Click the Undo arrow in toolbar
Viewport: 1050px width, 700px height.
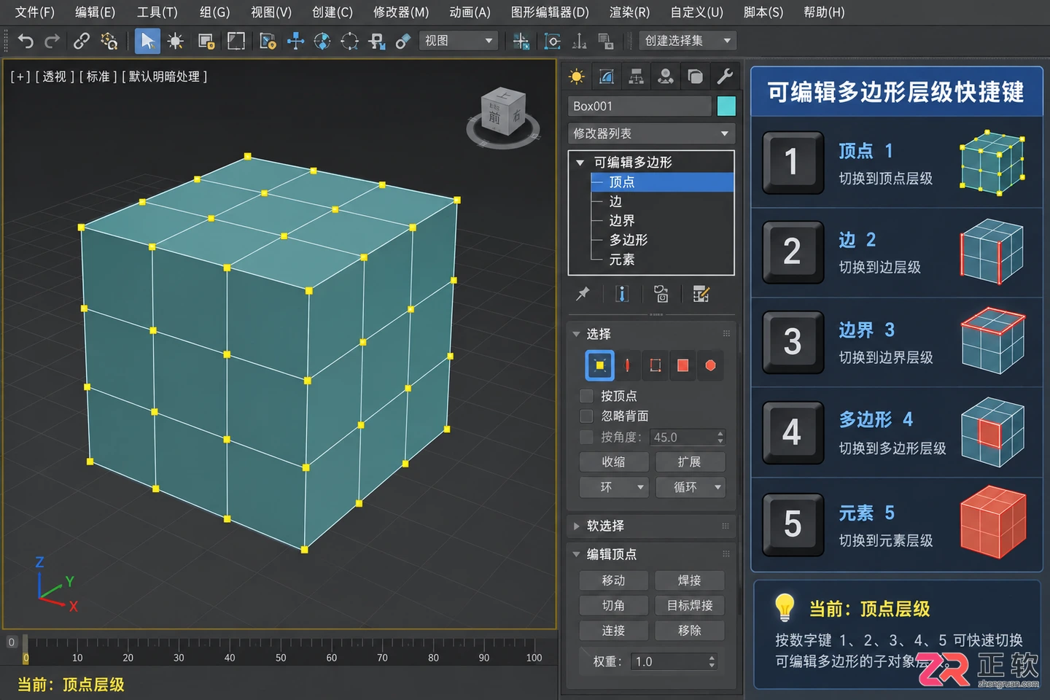pyautogui.click(x=26, y=41)
